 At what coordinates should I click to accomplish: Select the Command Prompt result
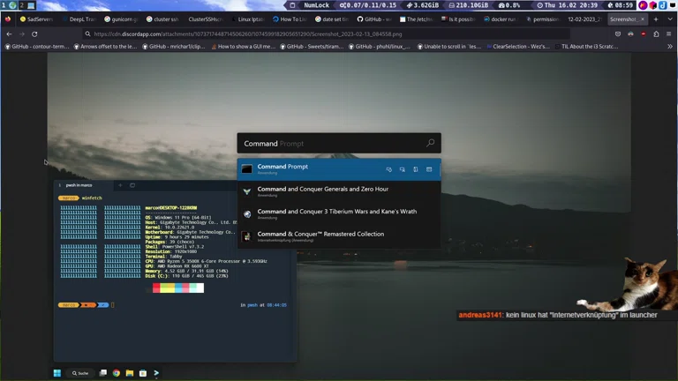[339, 169]
